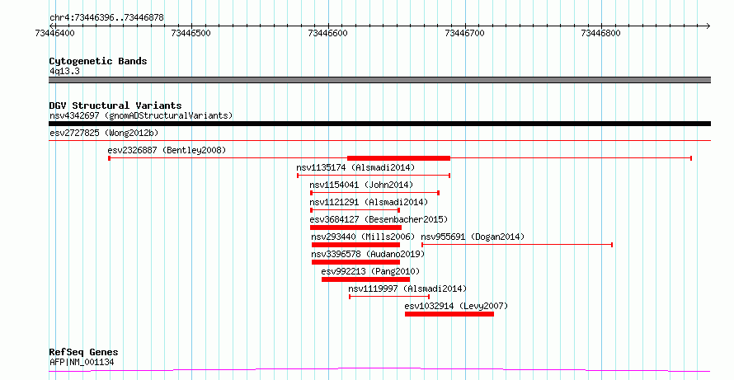Select the nsv3396578 thick red bar

coord(355,262)
